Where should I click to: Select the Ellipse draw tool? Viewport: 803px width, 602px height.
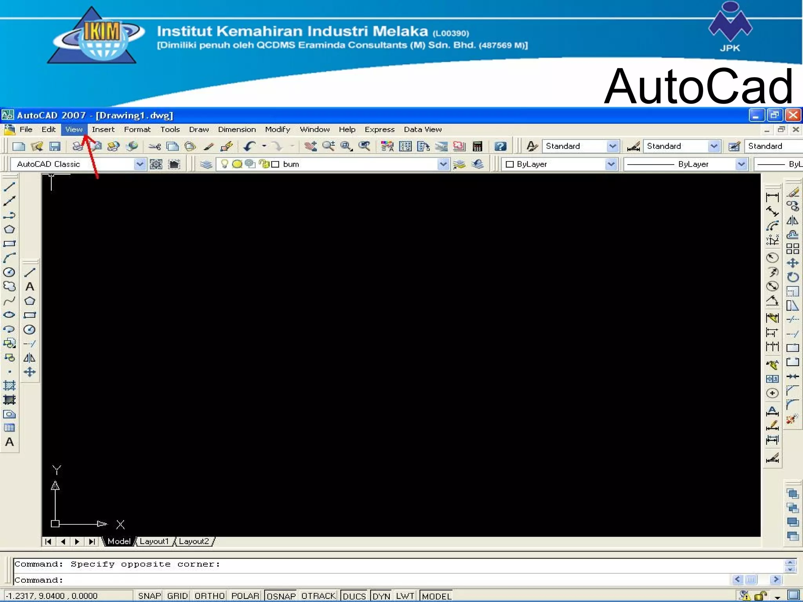(9, 315)
